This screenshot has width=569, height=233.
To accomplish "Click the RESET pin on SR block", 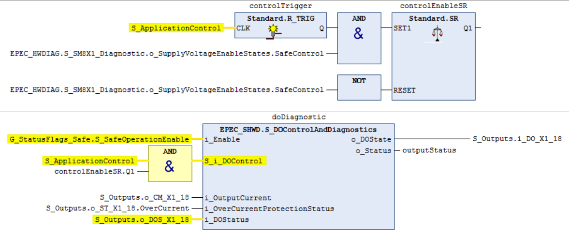I will (x=404, y=90).
